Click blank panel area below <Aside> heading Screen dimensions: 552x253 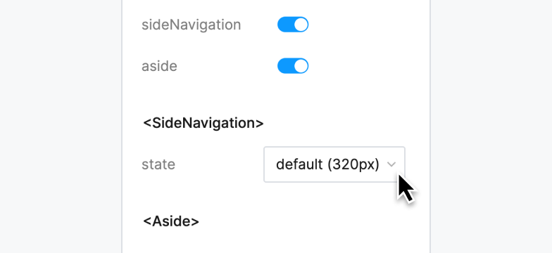coord(275,242)
